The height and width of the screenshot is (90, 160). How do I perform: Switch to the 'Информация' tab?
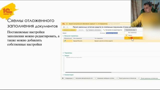point(69,78)
